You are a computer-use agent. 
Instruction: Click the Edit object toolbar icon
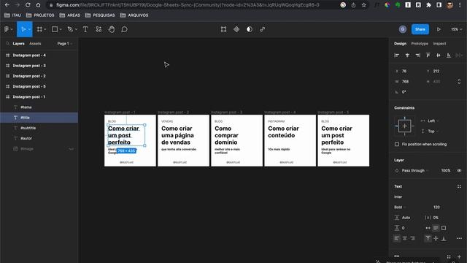(223, 29)
